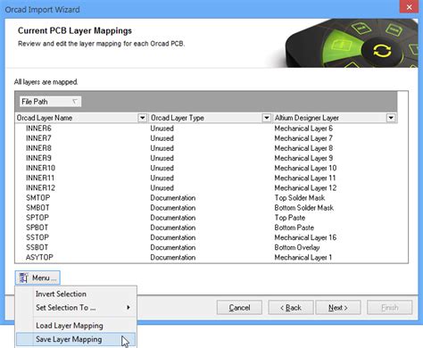Open the Menu button below the table
The image size is (423, 348).
click(37, 278)
